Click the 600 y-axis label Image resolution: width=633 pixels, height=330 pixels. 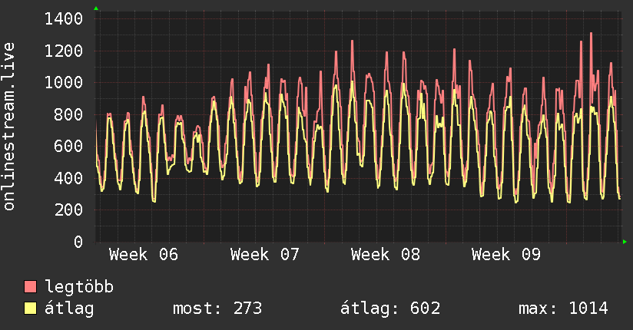coord(68,146)
